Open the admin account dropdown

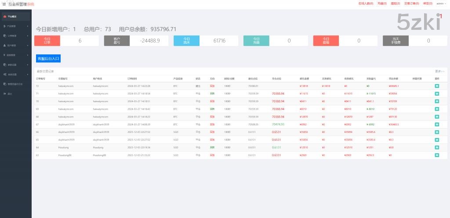(440, 4)
